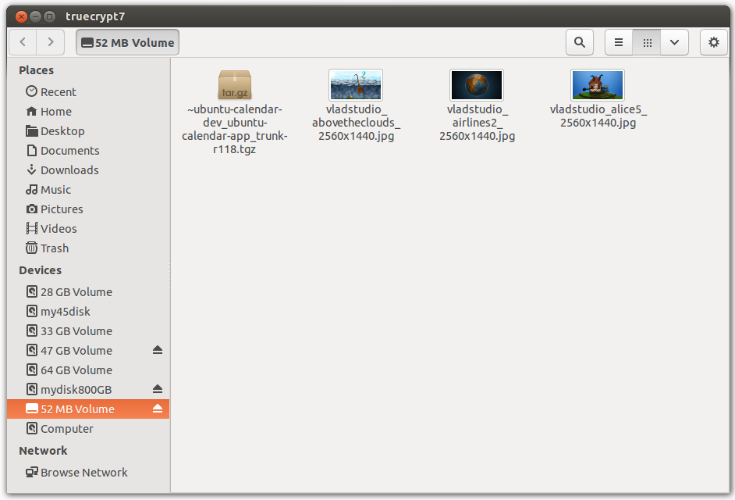Click the search magnifier icon
The width and height of the screenshot is (735, 500).
point(579,42)
